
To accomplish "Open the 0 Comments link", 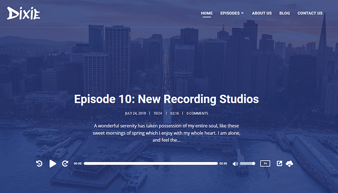I will point(197,113).
